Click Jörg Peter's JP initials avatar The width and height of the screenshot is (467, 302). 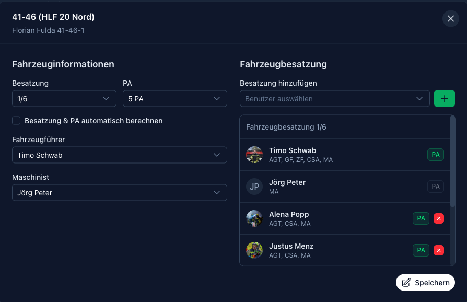[x=254, y=187]
